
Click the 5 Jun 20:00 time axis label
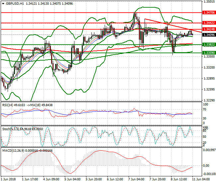pyautogui.click(x=93, y=179)
